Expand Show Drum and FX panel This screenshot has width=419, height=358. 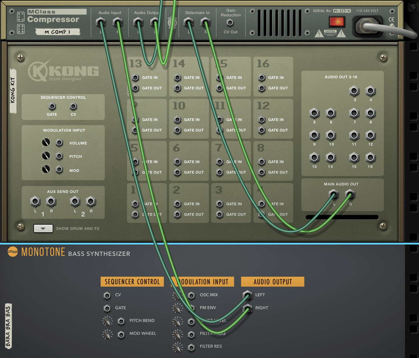(43, 228)
